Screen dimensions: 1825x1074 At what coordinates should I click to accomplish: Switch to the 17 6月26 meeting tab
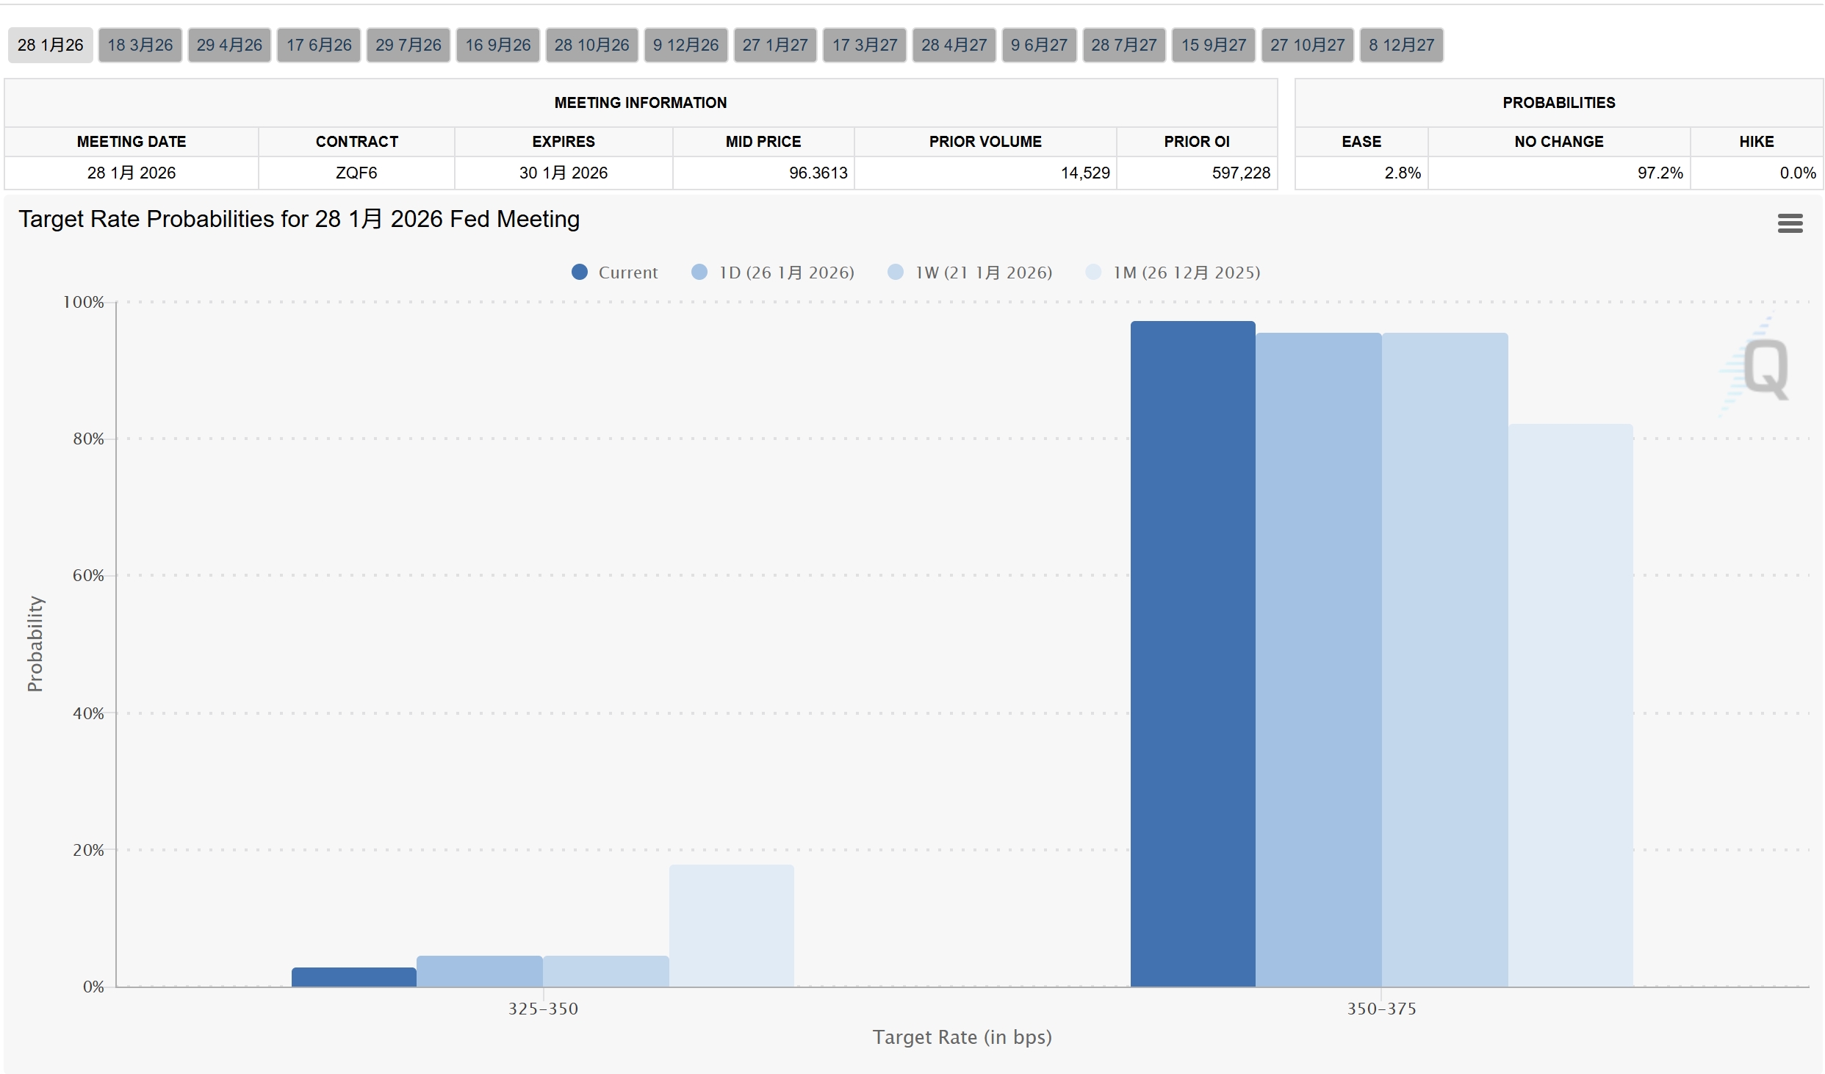tap(319, 46)
